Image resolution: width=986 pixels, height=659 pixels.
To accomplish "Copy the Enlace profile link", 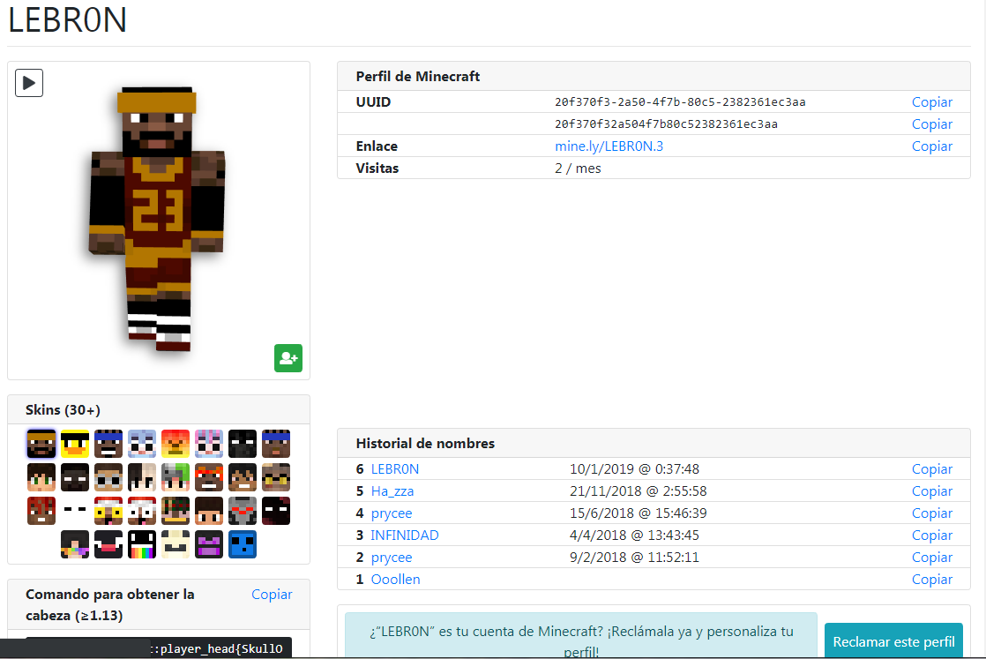I will point(932,146).
